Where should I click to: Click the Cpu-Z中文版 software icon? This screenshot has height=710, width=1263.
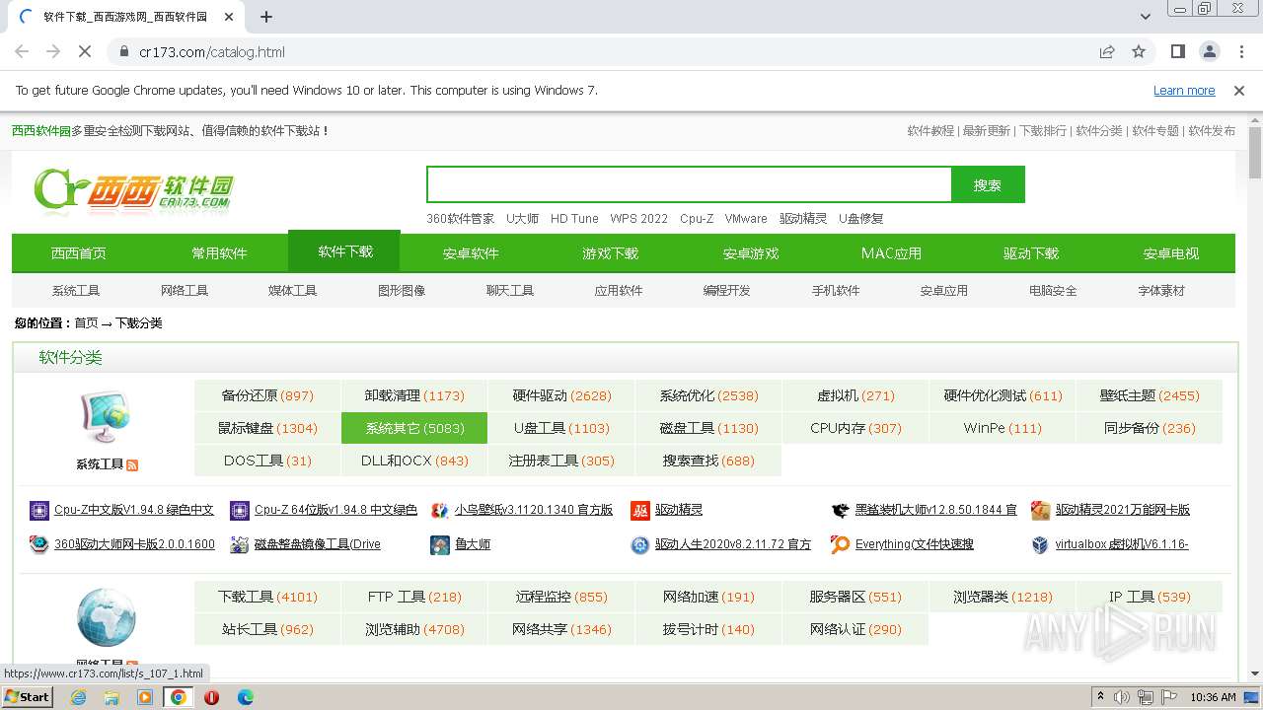(39, 510)
